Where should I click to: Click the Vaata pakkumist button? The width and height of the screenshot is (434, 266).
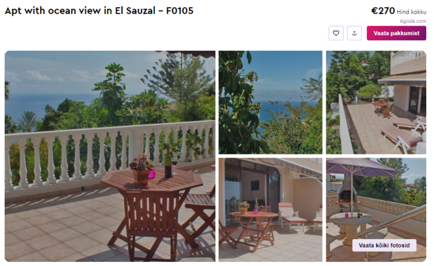396,34
